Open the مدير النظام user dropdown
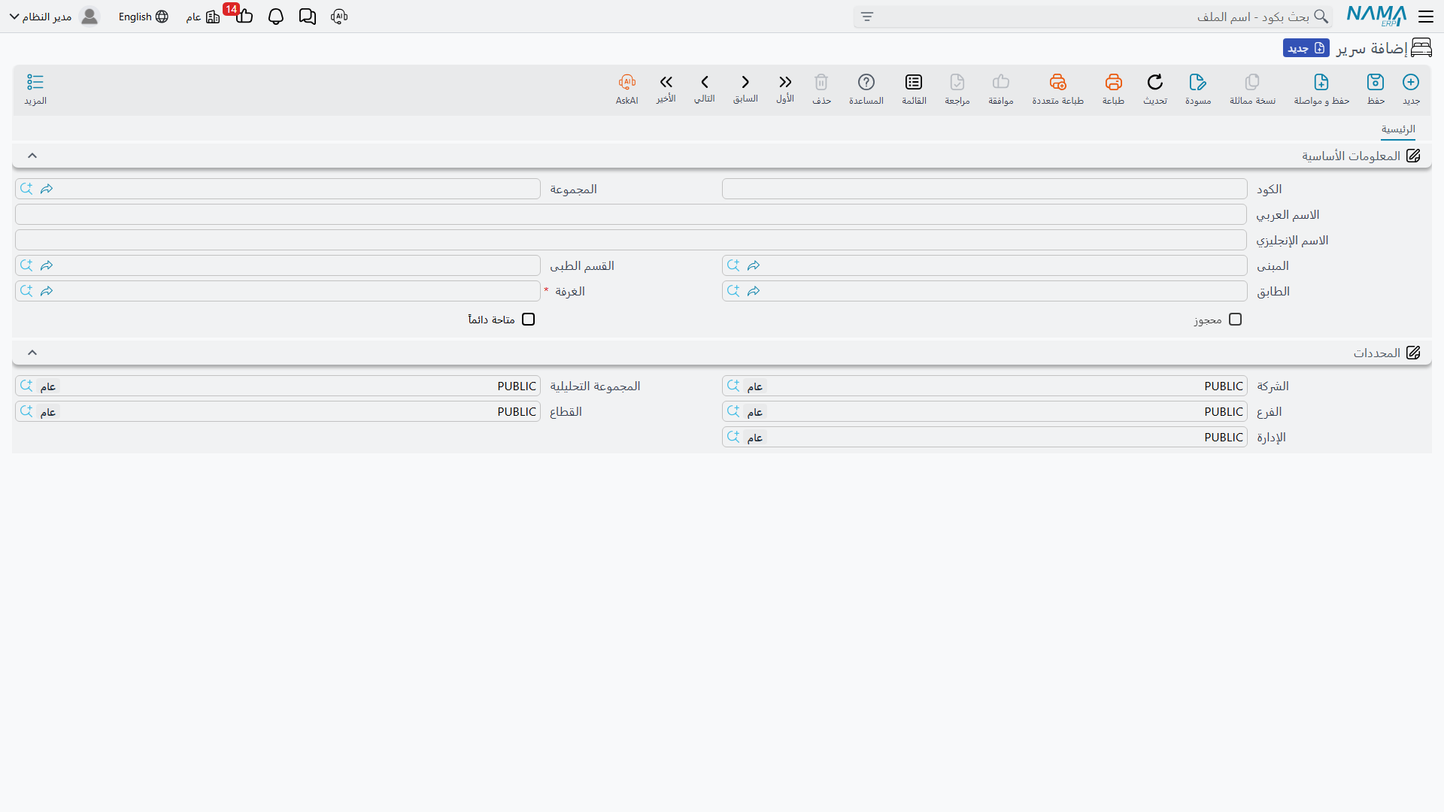Viewport: 1444px width, 812px height. tap(41, 17)
